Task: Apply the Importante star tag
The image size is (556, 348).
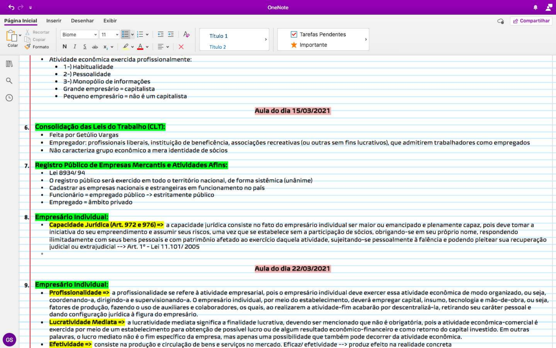Action: (309, 45)
